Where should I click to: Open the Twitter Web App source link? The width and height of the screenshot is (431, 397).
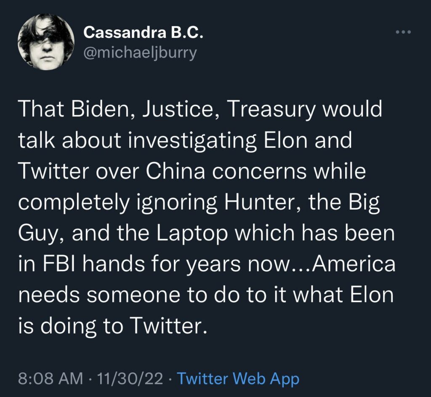(x=238, y=379)
